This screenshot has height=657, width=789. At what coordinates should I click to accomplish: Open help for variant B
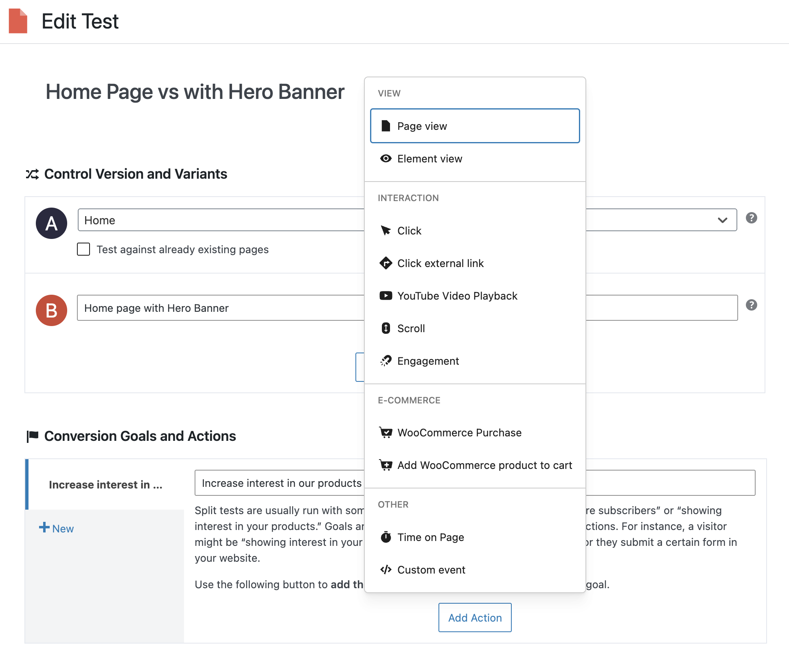click(751, 305)
